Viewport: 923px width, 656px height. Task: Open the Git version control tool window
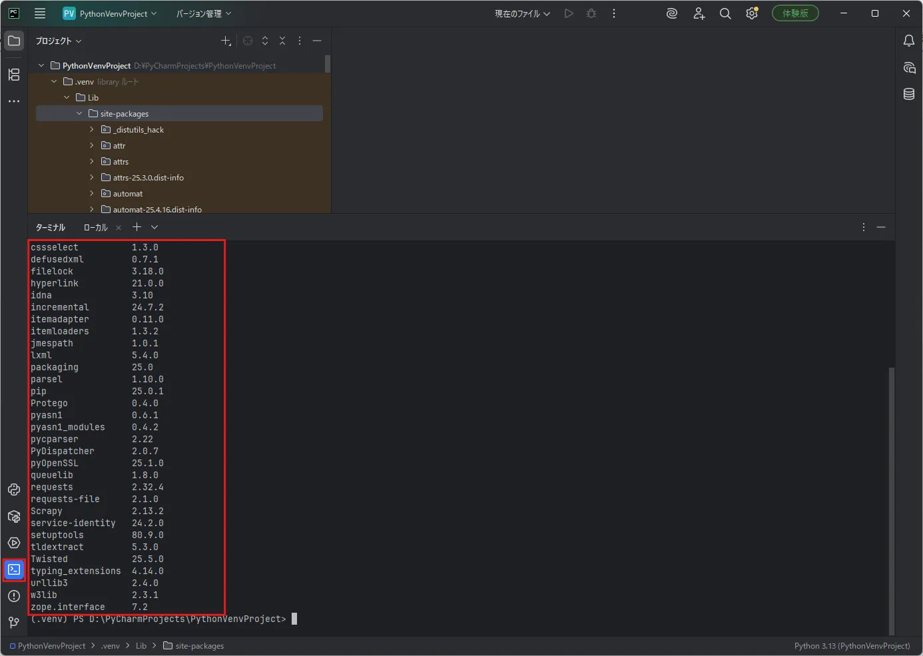(x=14, y=623)
